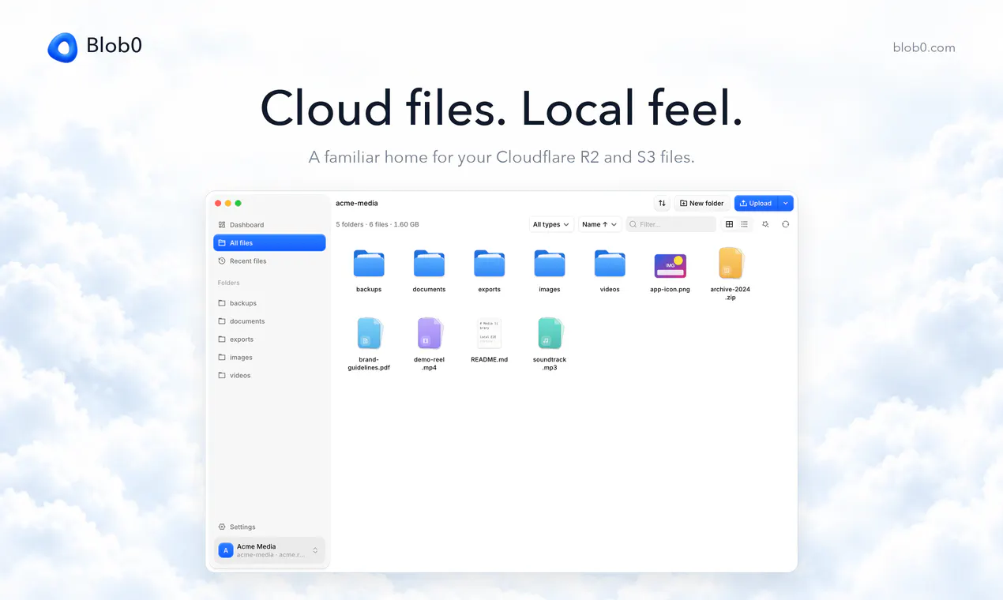The image size is (1003, 600).
Task: Select All files in sidebar
Action: [x=269, y=243]
